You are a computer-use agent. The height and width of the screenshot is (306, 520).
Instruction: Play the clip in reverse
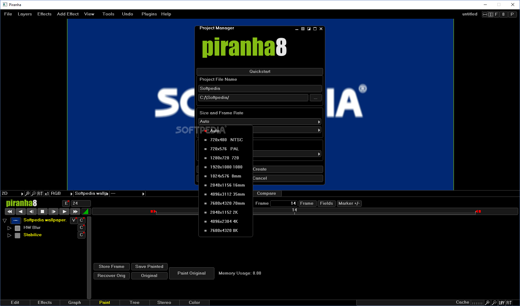[x=21, y=212]
